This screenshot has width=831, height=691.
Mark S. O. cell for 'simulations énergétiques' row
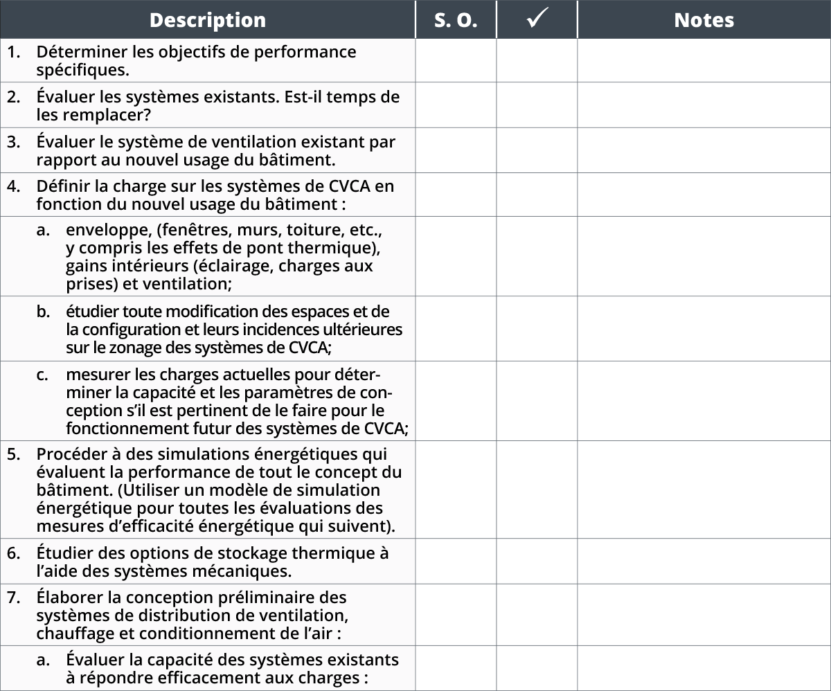tap(456, 490)
